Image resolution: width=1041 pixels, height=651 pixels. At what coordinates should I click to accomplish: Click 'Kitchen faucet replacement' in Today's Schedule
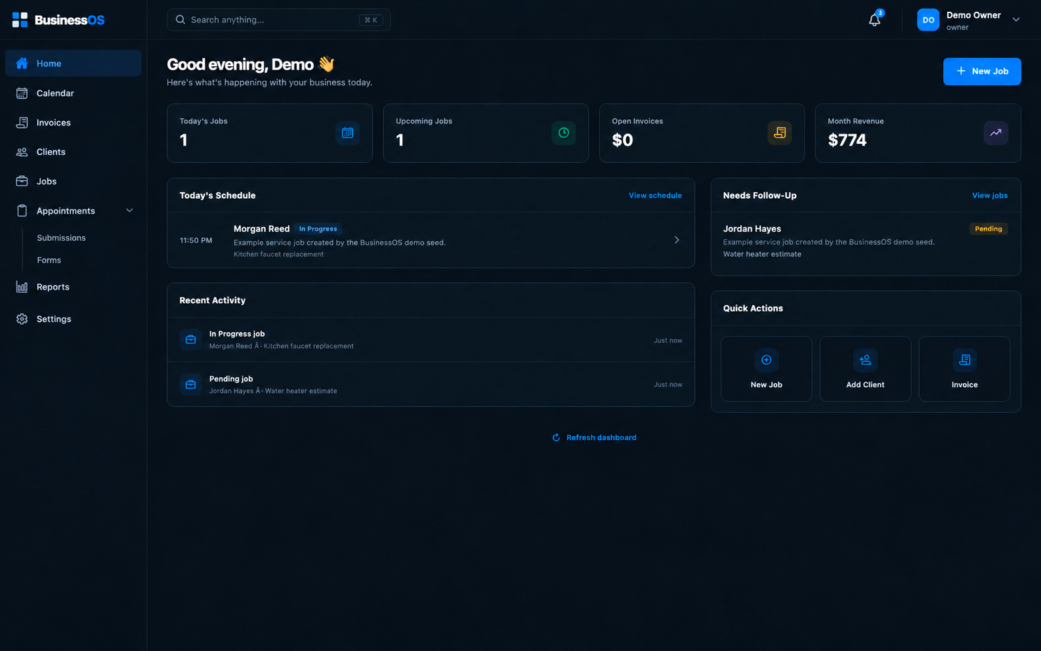tap(278, 255)
